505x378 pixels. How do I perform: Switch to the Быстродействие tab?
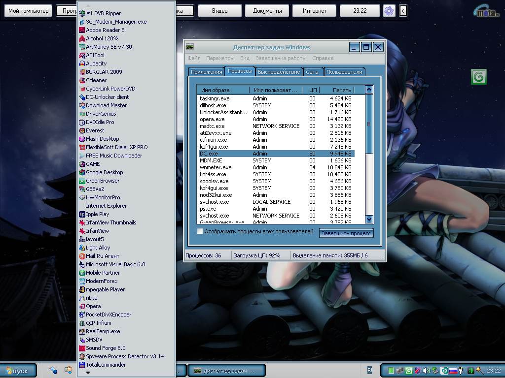click(x=279, y=72)
